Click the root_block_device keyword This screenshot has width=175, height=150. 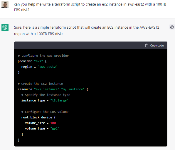point(37,117)
